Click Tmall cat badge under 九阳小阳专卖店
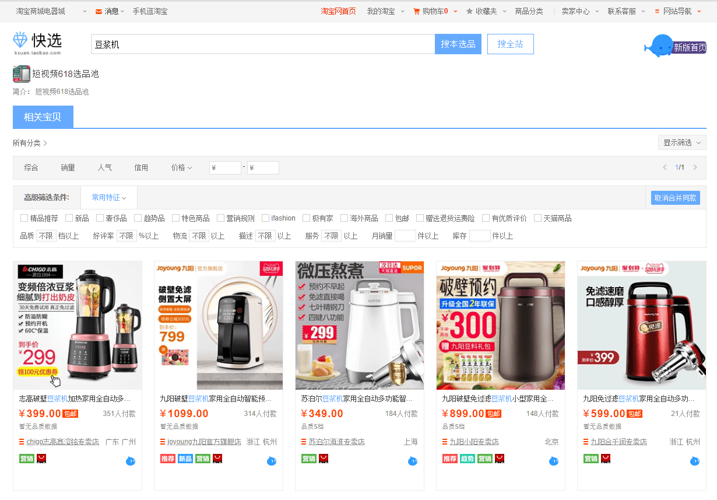Viewport: 717px width, 500px height. click(500, 459)
